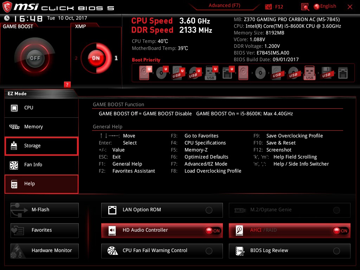Enable CPU Fan Fail Warning Control
The image size is (360, 270).
click(x=162, y=251)
